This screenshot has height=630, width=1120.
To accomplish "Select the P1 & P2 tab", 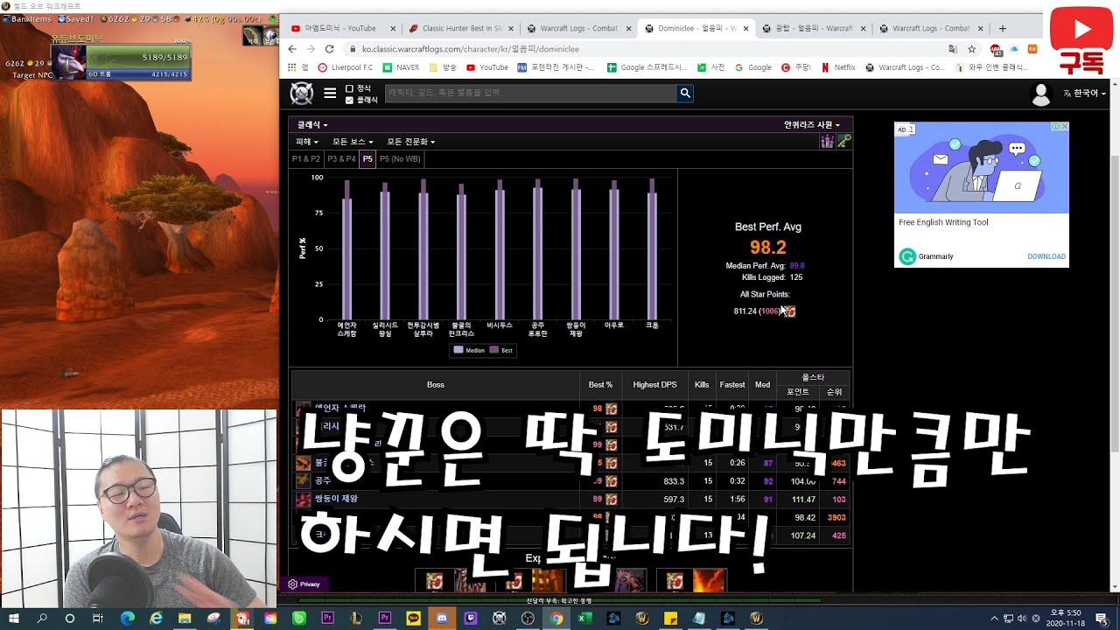I will coord(306,159).
